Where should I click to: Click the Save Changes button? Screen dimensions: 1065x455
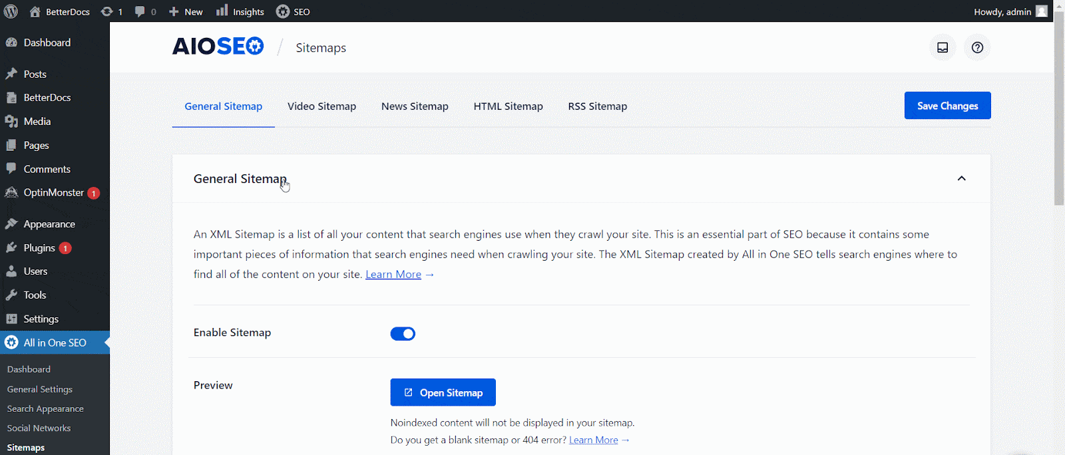pyautogui.click(x=948, y=106)
